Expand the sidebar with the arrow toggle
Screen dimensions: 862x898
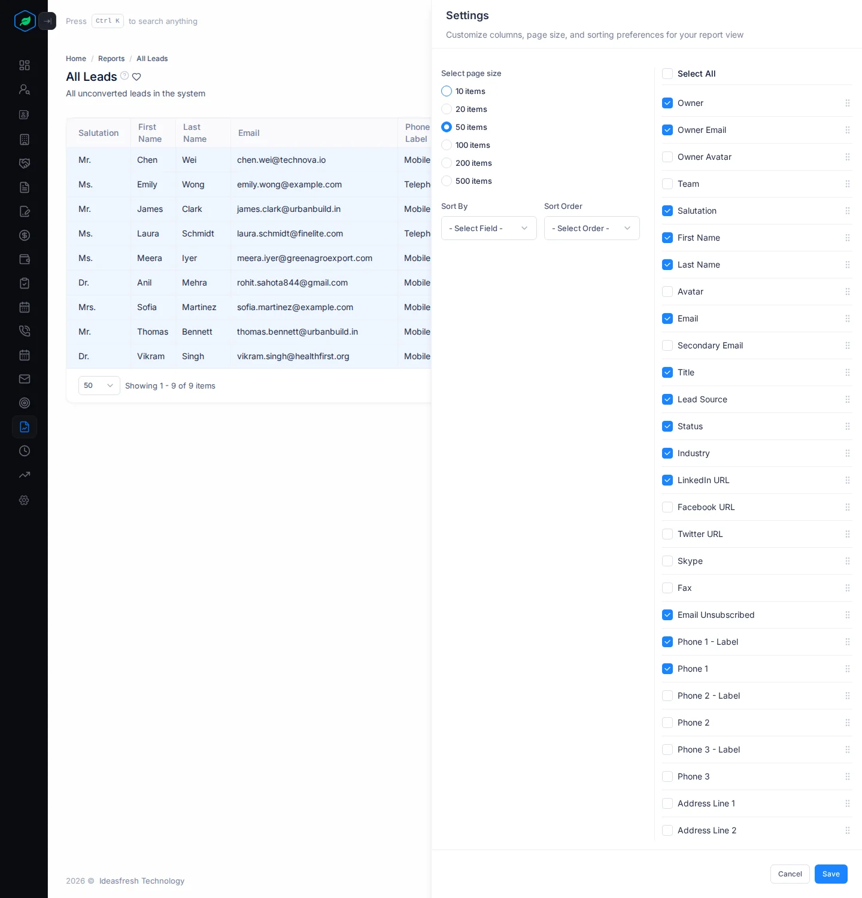[47, 21]
